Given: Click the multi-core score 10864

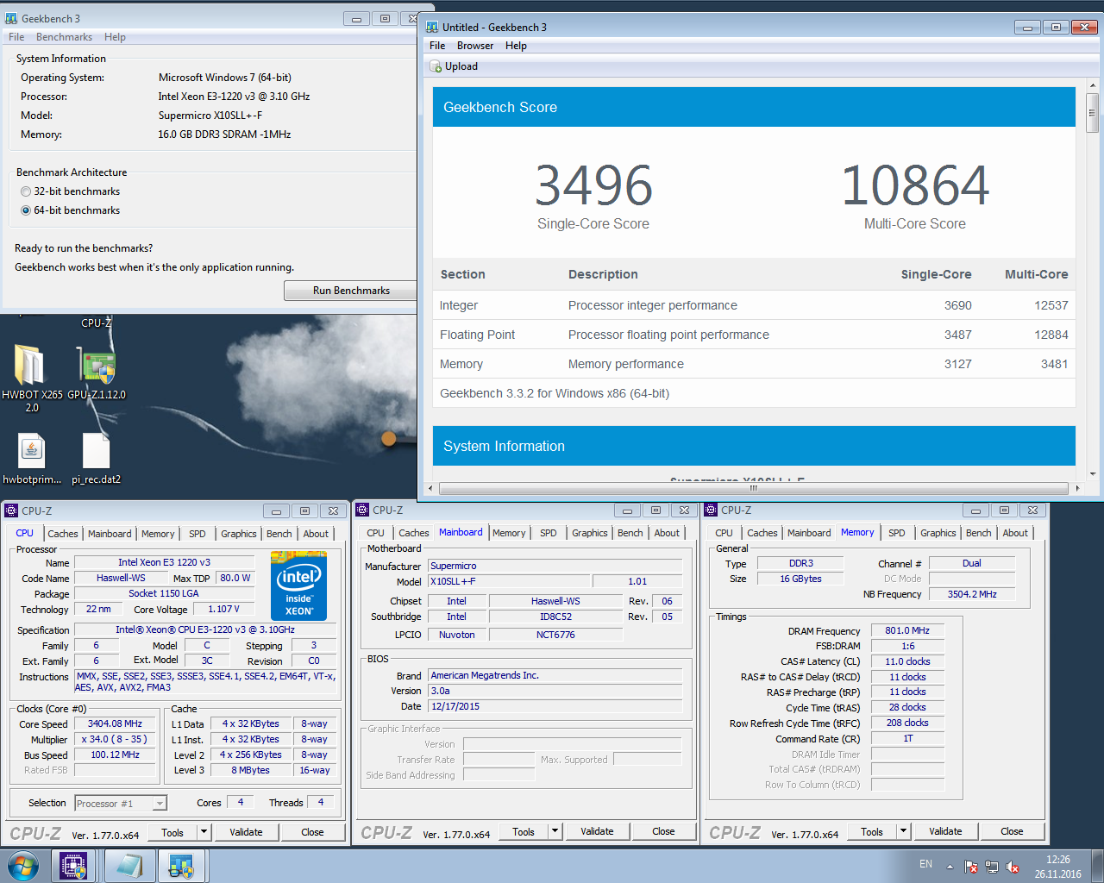Looking at the screenshot, I should click(914, 185).
